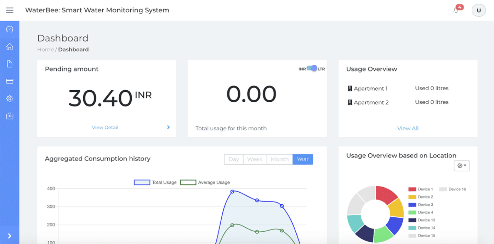
Task: Go to Home breadcrumb
Action: [46, 50]
